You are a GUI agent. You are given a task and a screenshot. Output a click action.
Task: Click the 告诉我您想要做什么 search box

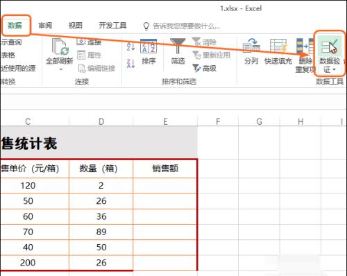click(186, 26)
